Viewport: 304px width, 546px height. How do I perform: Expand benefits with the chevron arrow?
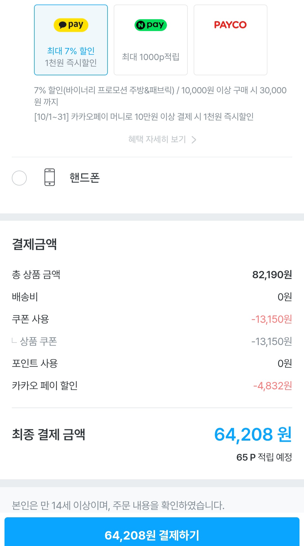point(194,140)
